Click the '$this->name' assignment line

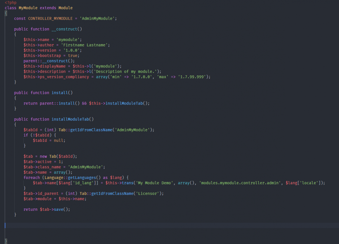coord(53,40)
